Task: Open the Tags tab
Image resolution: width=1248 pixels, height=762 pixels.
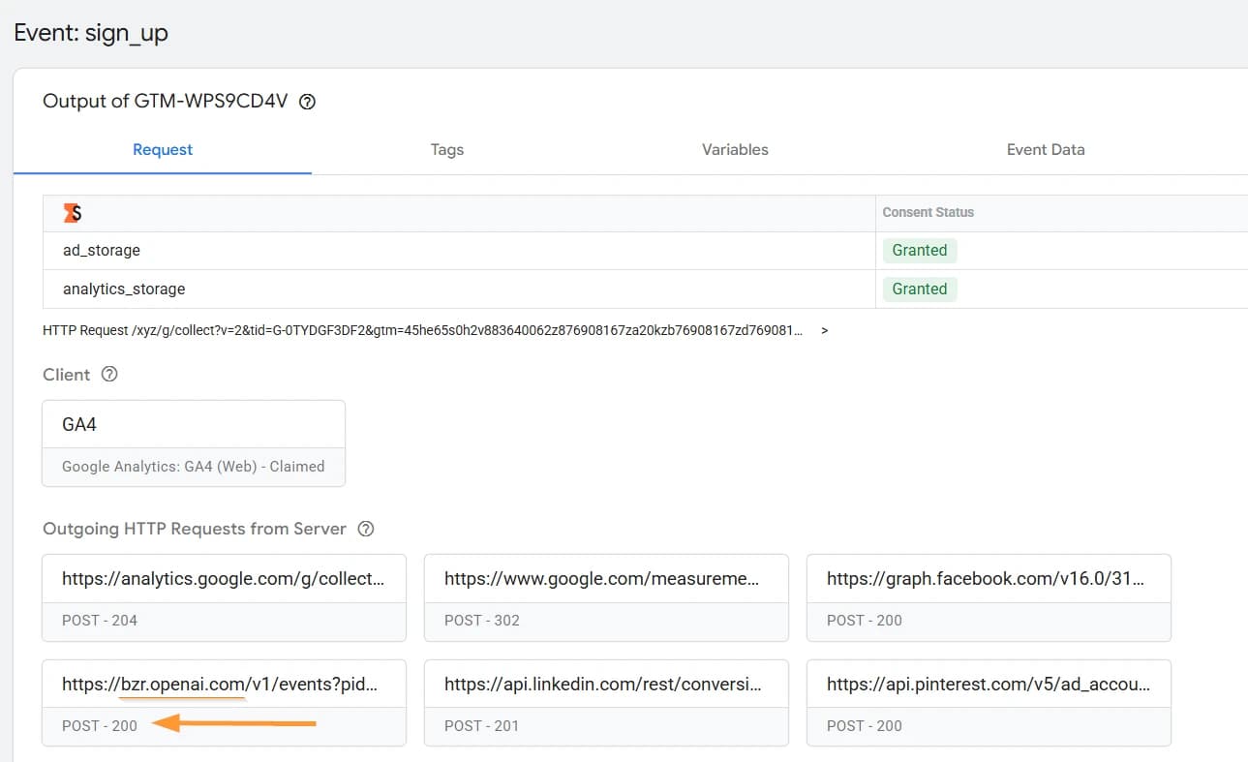Action: coord(447,150)
